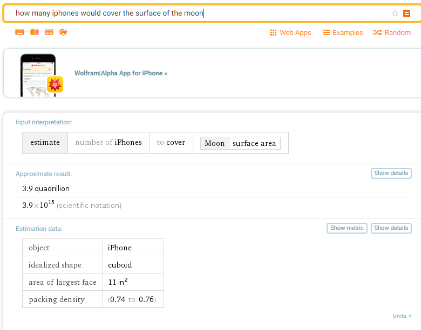This screenshot has width=421, height=330.
Task: Open the extended keyboard icon
Action: pyautogui.click(x=19, y=32)
